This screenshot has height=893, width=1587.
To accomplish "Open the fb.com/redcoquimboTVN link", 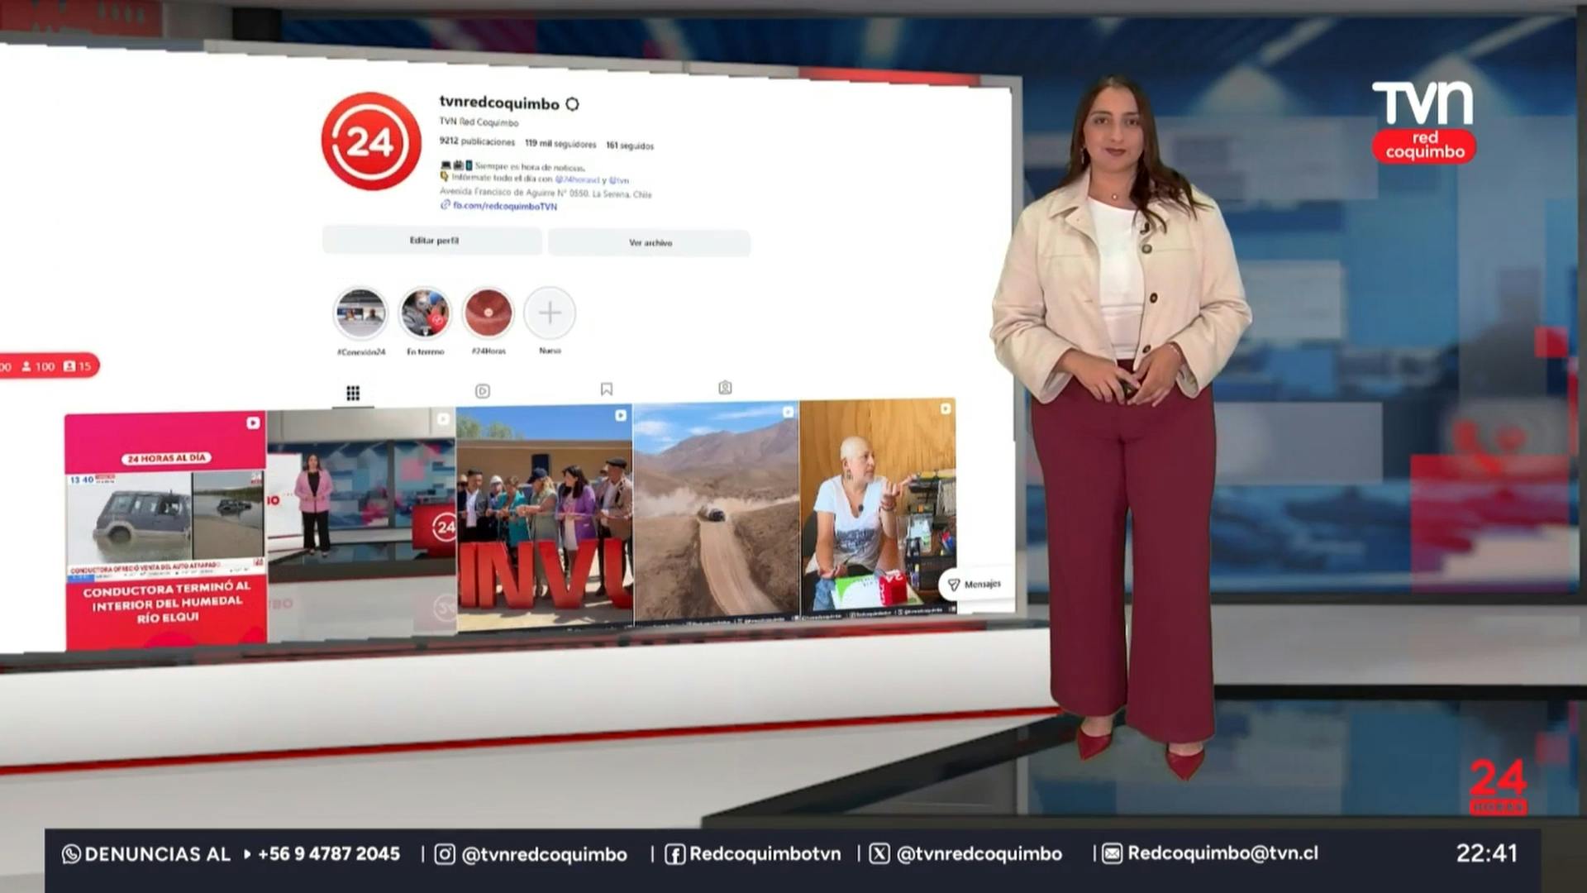I will point(504,206).
